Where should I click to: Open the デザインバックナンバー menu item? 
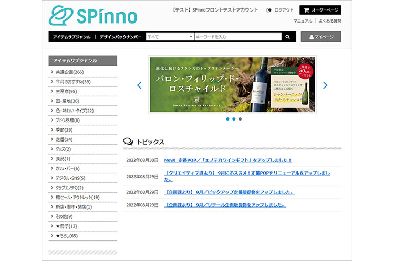[x=120, y=37]
